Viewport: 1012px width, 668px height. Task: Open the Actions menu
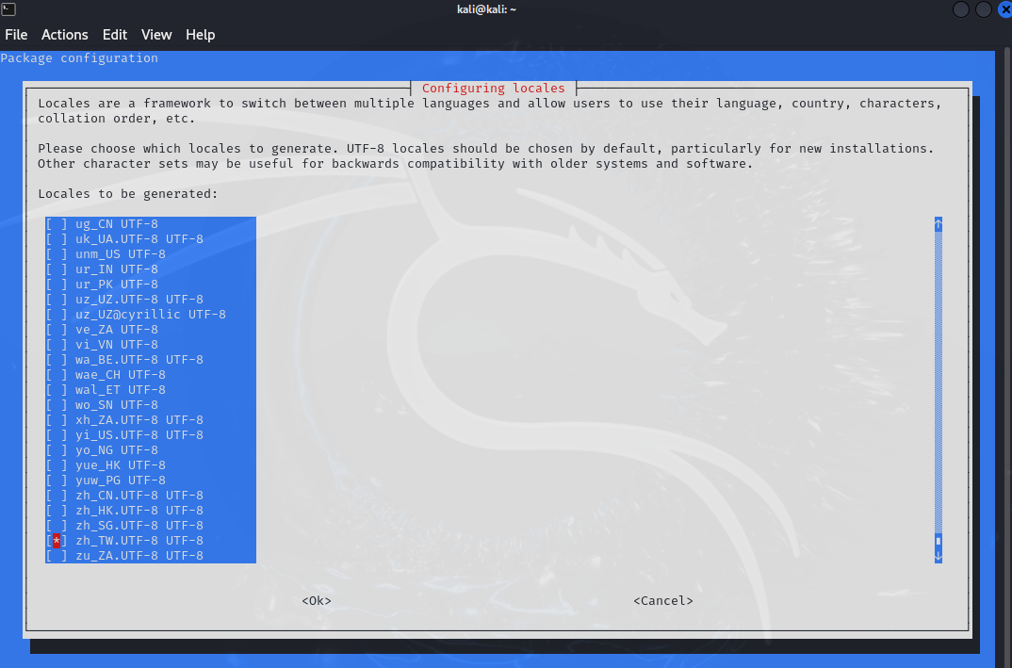pos(64,35)
